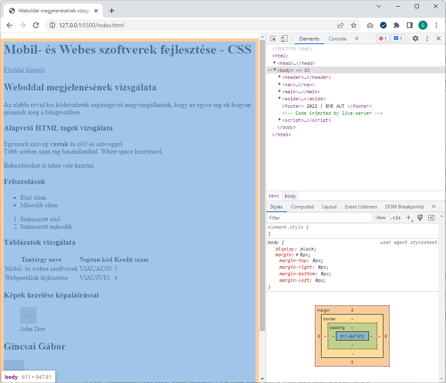
Task: Open the DevTools customize menu
Action: point(427,38)
